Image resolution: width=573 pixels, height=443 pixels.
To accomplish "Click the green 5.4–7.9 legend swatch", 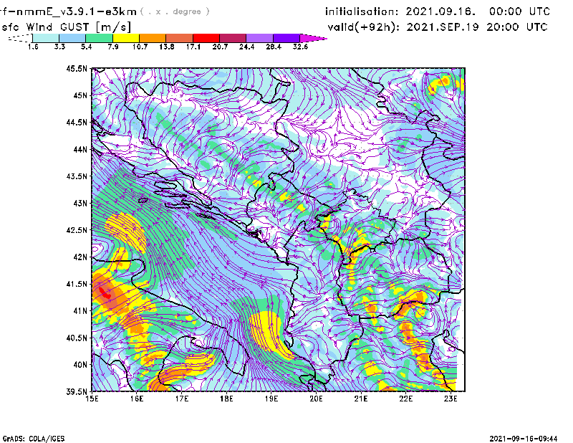I will (99, 38).
